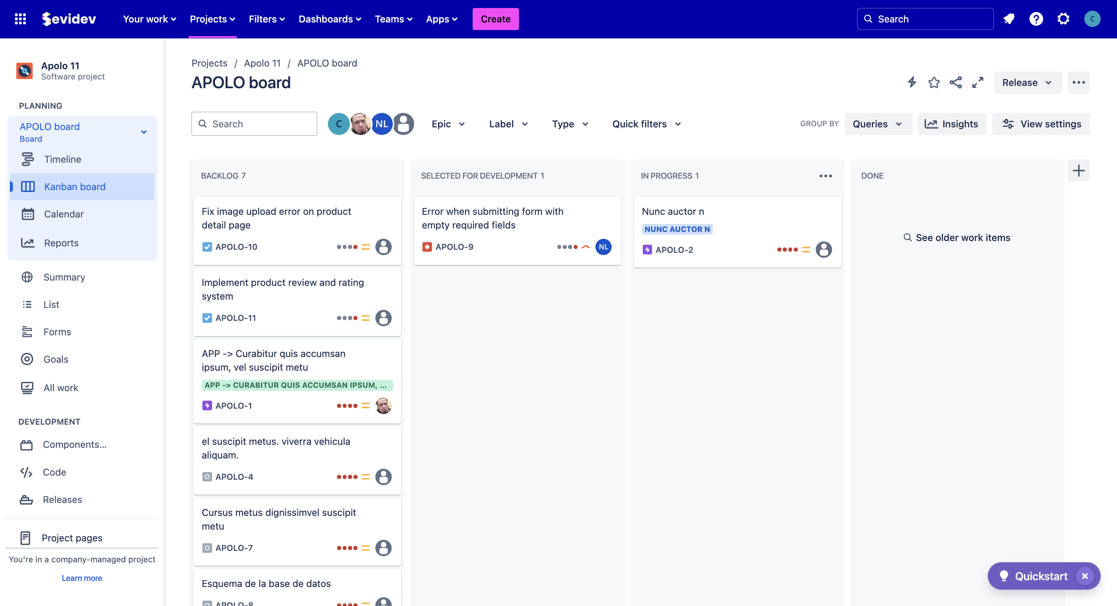This screenshot has width=1117, height=606.
Task: Open the notifications icon in top bar
Action: 1009,19
